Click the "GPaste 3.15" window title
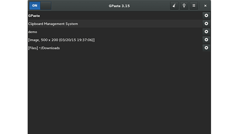The image size is (239, 134). (119, 6)
